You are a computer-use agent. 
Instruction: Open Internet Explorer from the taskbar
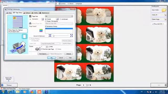(10, 92)
